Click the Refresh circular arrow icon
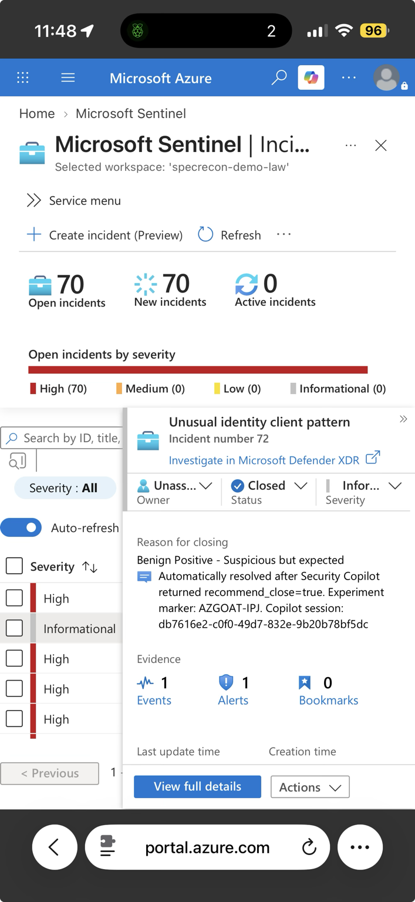The image size is (415, 902). [205, 235]
